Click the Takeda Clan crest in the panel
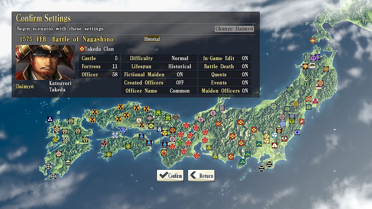Image resolution: width=372 pixels, height=209 pixels. (x=82, y=49)
